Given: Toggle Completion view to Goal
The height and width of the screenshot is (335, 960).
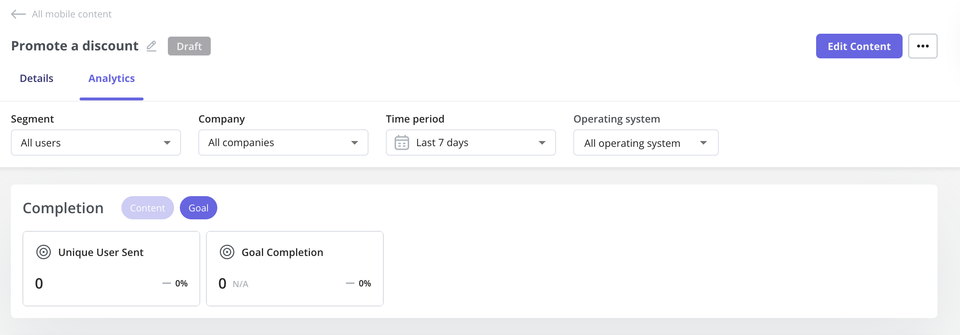Looking at the screenshot, I should tap(198, 208).
